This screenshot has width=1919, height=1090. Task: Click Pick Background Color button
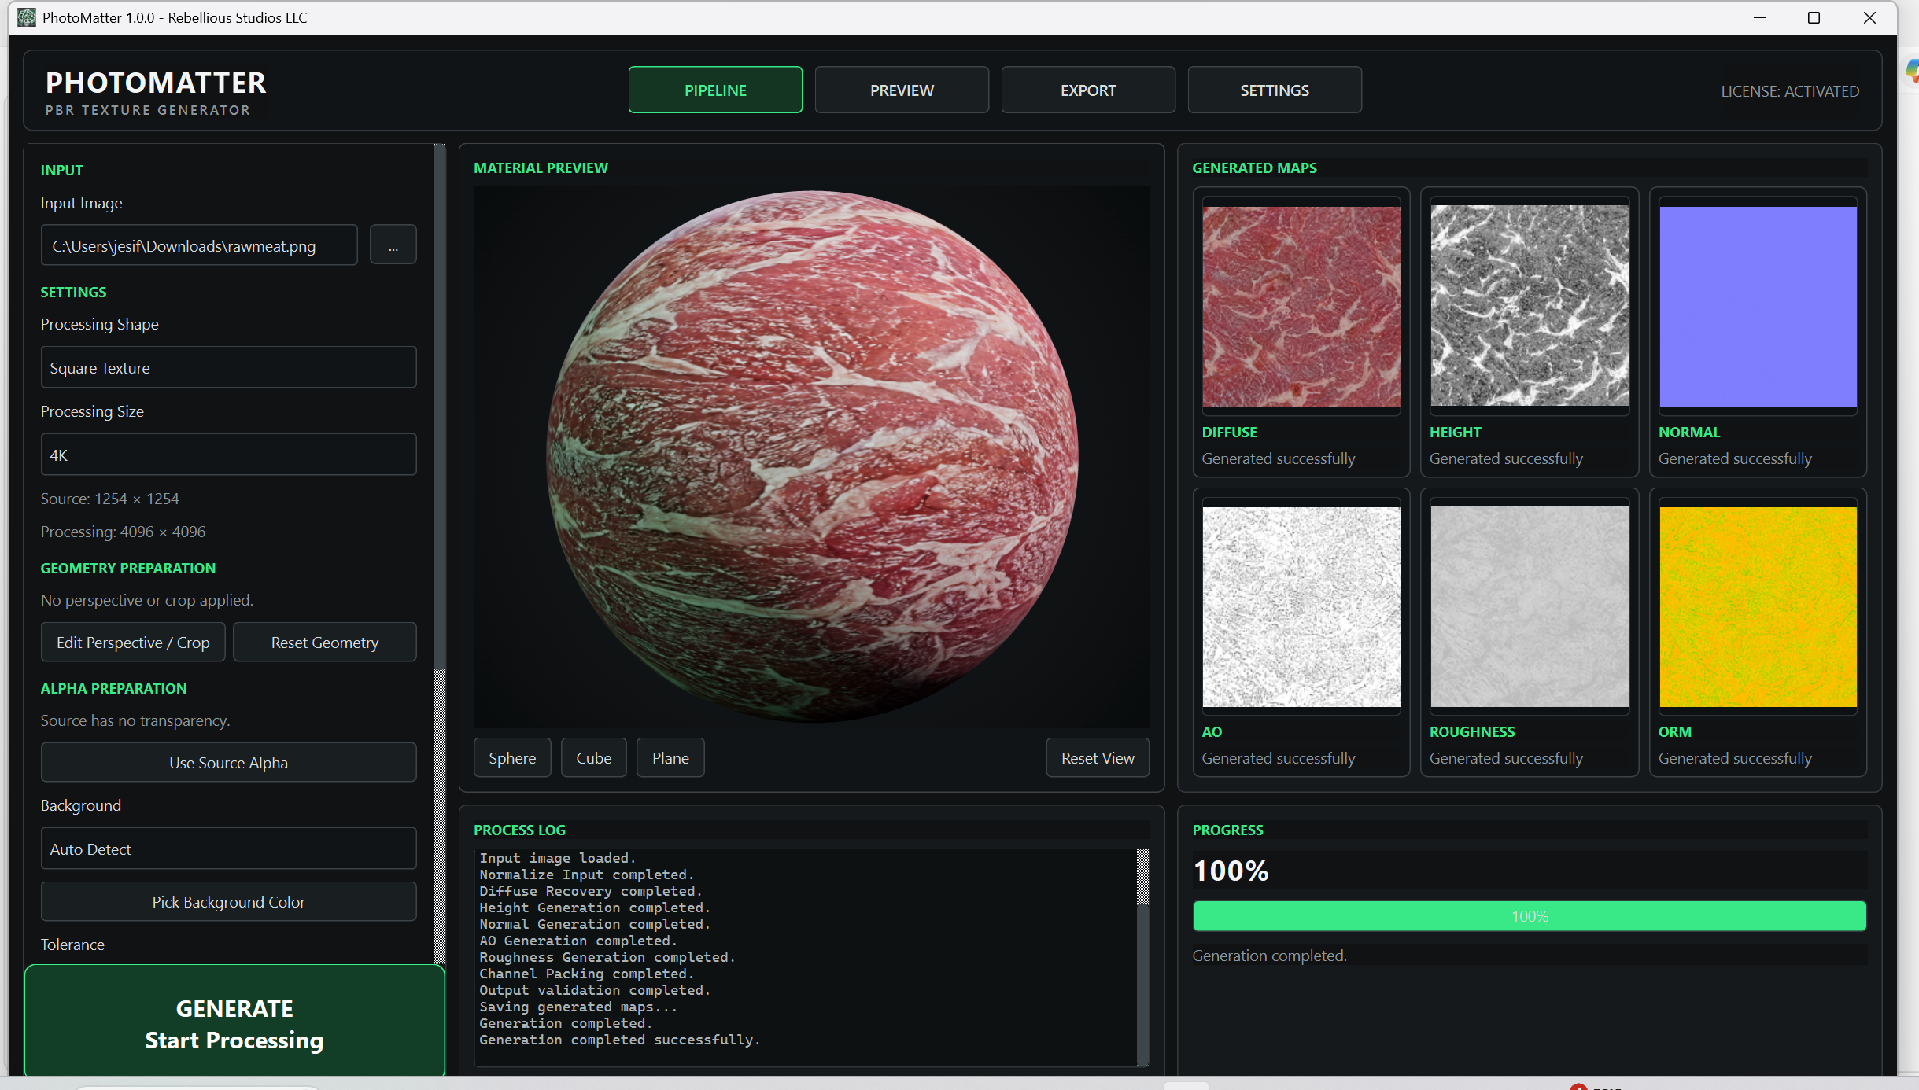pyautogui.click(x=228, y=901)
